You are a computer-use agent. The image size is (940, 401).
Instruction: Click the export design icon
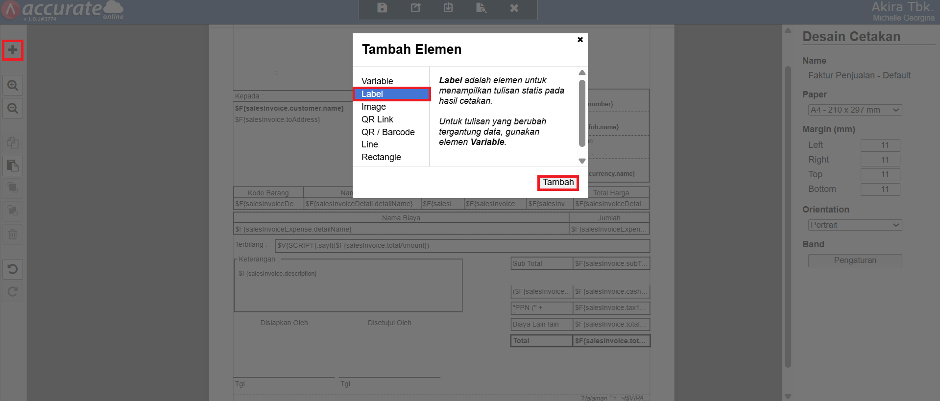point(415,8)
